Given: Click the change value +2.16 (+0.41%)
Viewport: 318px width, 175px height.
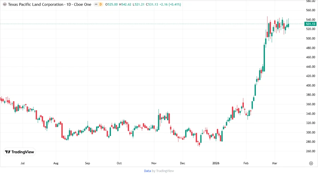Looking at the screenshot, I should [x=170, y=4].
